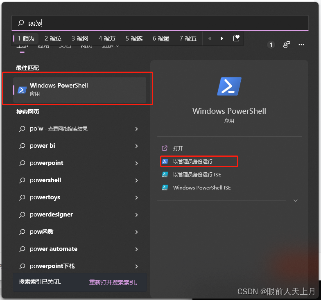The width and height of the screenshot is (321, 300).
Task: Click search icon beside powerpoint
Action: pos(22,163)
